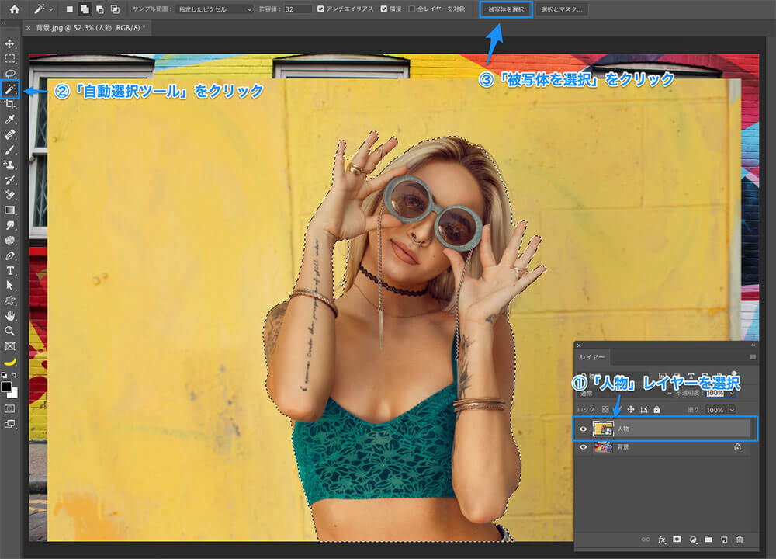The width and height of the screenshot is (776, 559).
Task: Create a new layer
Action: tap(724, 540)
